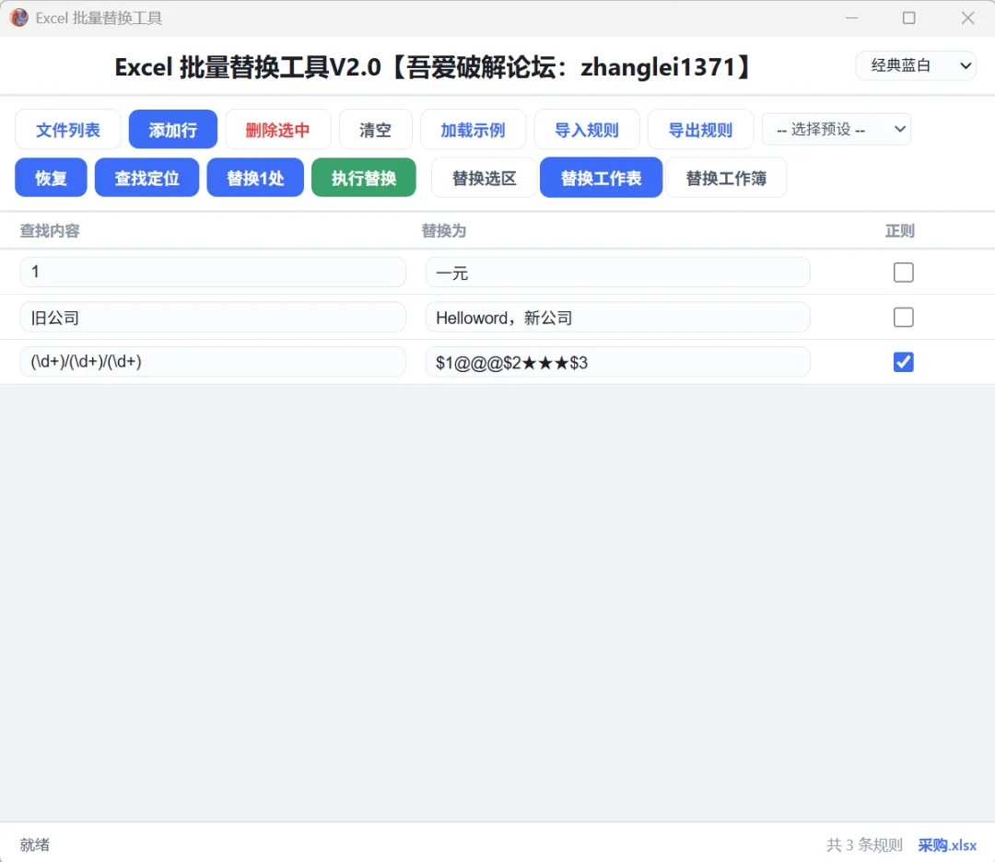
Task: Click the 就绪 status text
Action: [x=34, y=845]
